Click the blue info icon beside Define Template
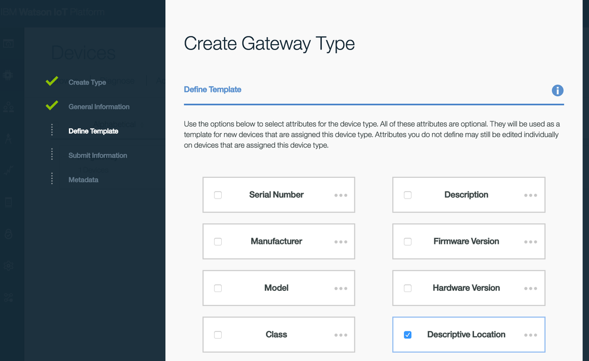This screenshot has width=589, height=361. 557,91
